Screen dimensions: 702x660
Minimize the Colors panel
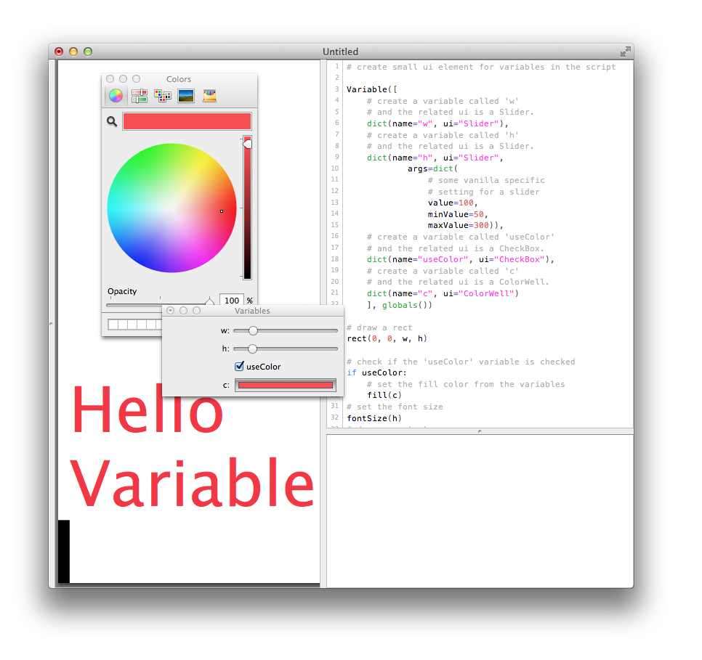point(123,78)
